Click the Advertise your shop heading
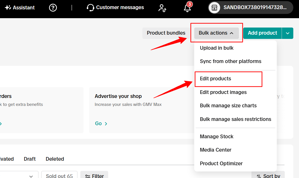The image size is (299, 178). (x=118, y=96)
